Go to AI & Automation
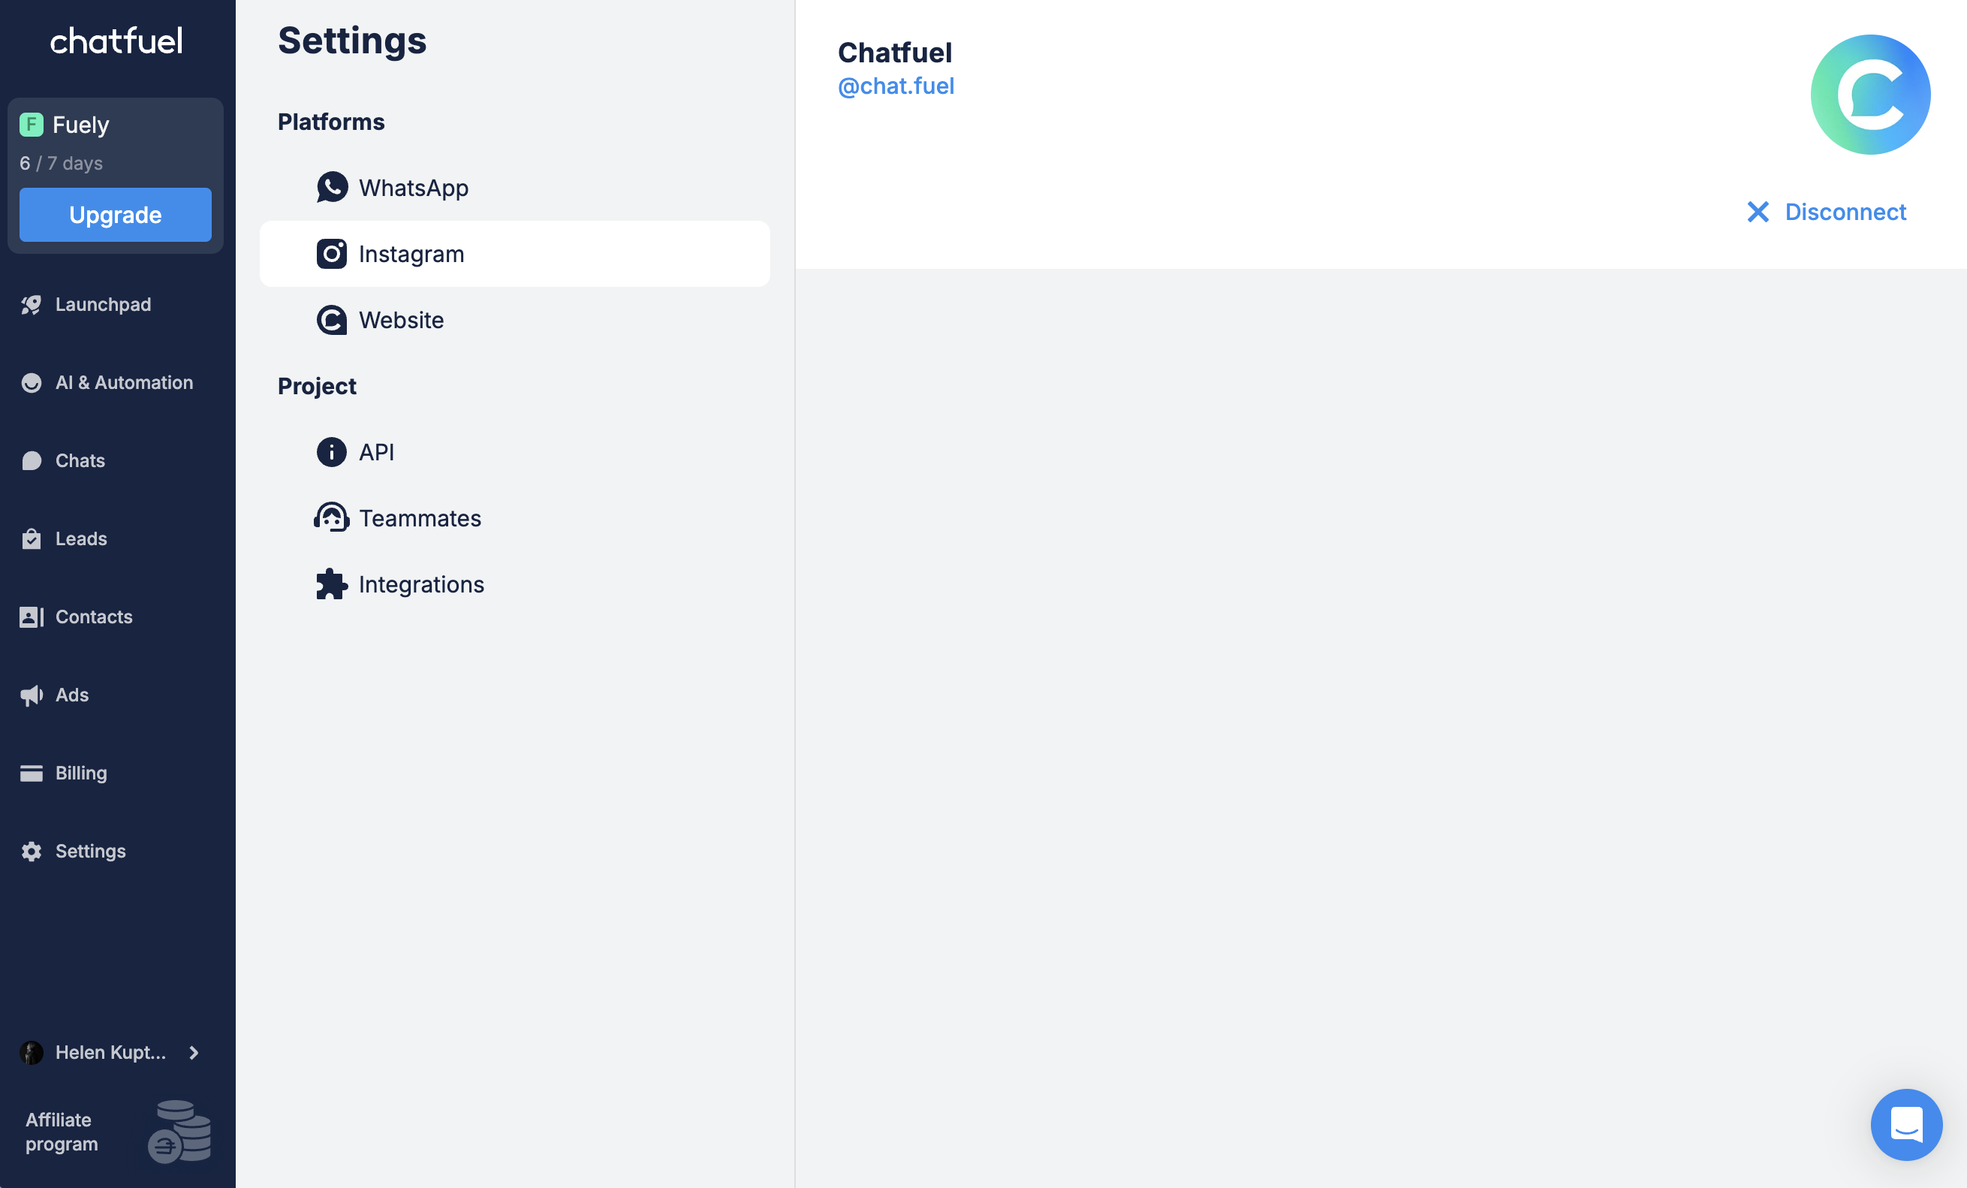Image resolution: width=1967 pixels, height=1188 pixels. (124, 382)
